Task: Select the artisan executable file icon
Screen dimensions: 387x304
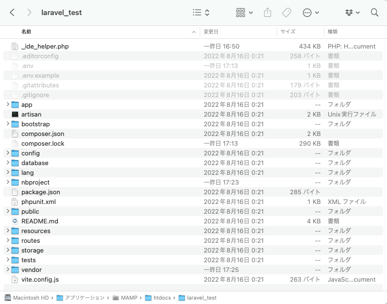Action: pyautogui.click(x=15, y=114)
